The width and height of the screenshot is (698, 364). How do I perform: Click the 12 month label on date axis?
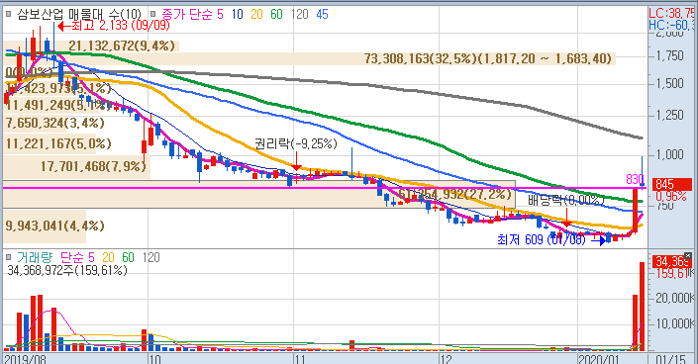pyautogui.click(x=446, y=359)
